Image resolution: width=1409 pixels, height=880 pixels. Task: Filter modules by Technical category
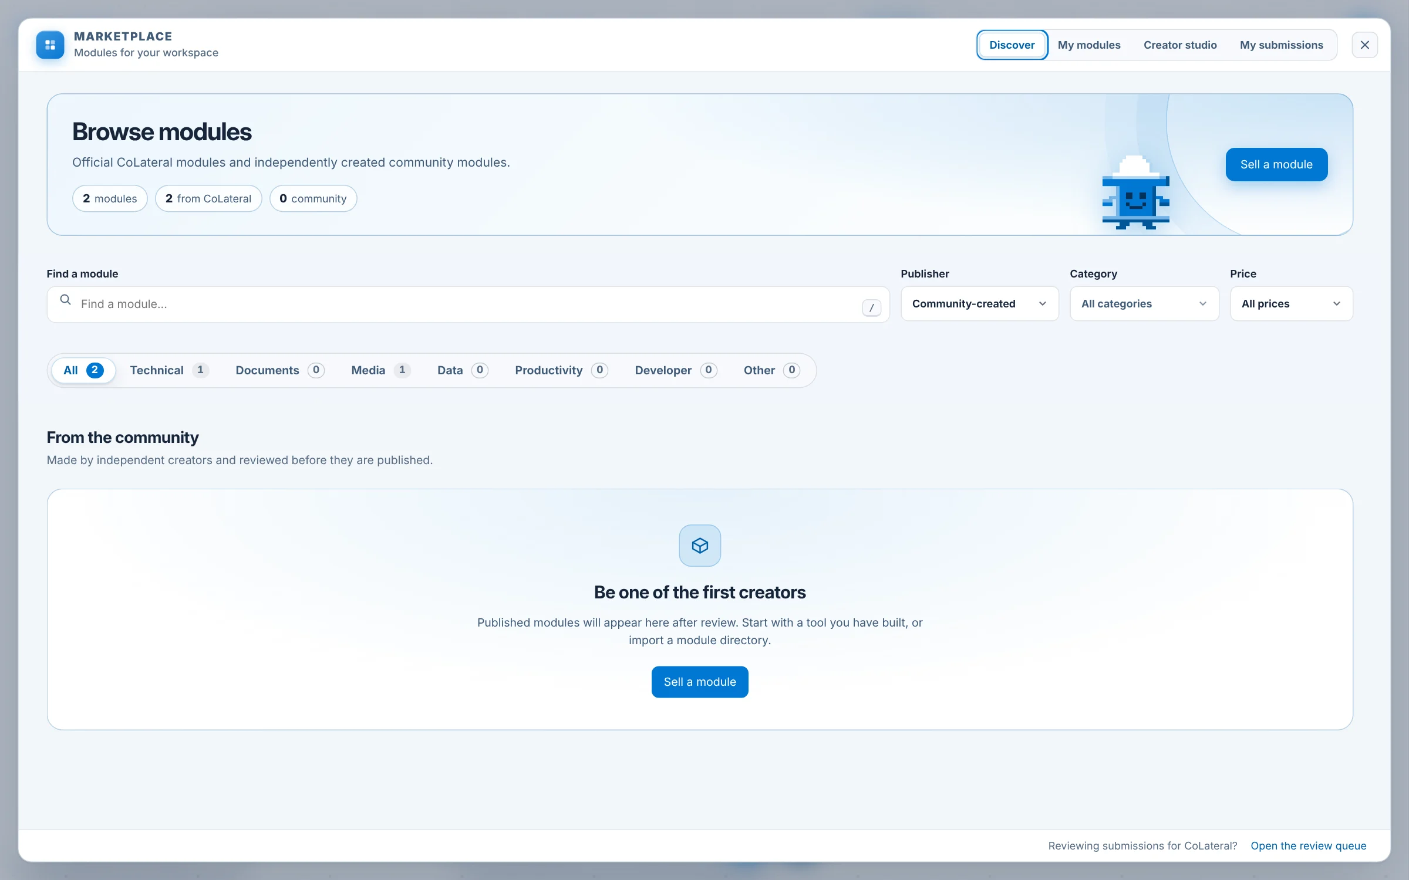pos(169,370)
